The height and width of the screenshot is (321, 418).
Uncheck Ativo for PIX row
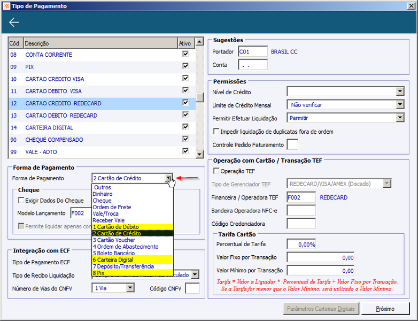pos(185,66)
